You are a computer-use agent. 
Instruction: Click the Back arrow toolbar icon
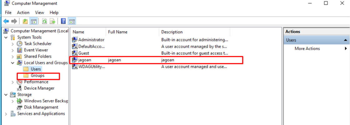[6, 22]
